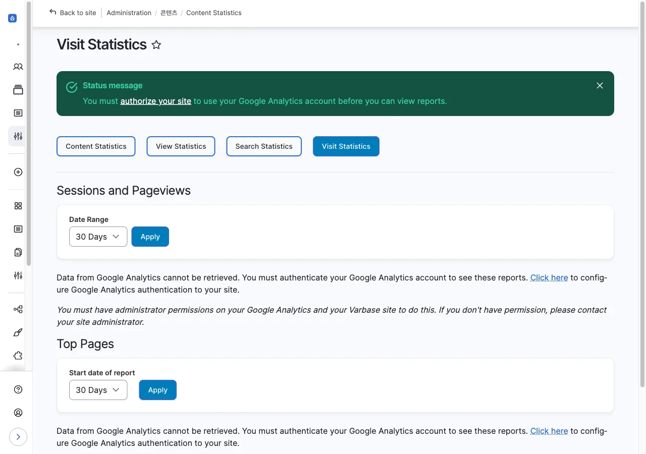
Task: Open the user account icon at sidebar bottom
Action: point(18,412)
